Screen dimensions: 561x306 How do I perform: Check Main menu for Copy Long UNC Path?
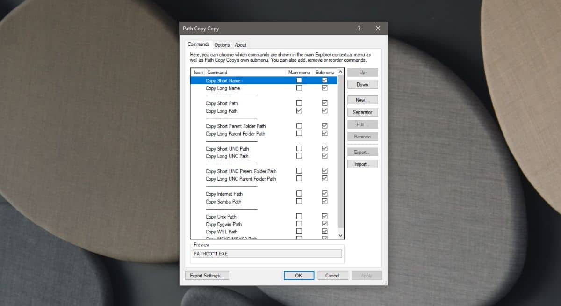pos(299,156)
